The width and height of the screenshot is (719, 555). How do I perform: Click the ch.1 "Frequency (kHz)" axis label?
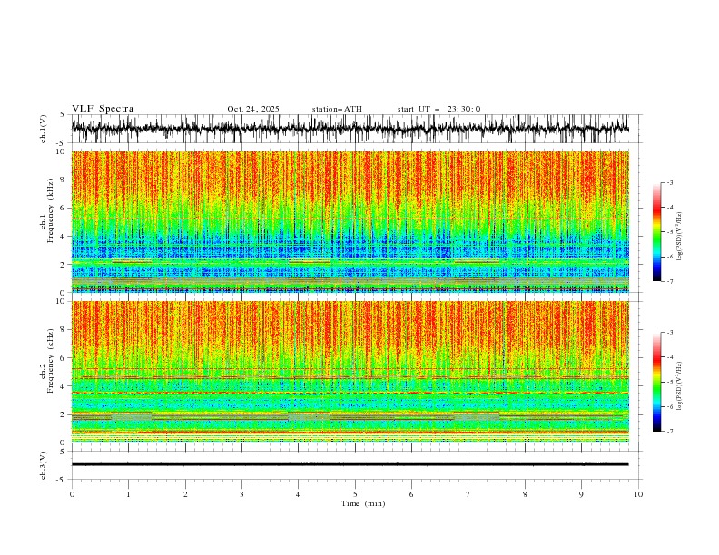(x=51, y=210)
